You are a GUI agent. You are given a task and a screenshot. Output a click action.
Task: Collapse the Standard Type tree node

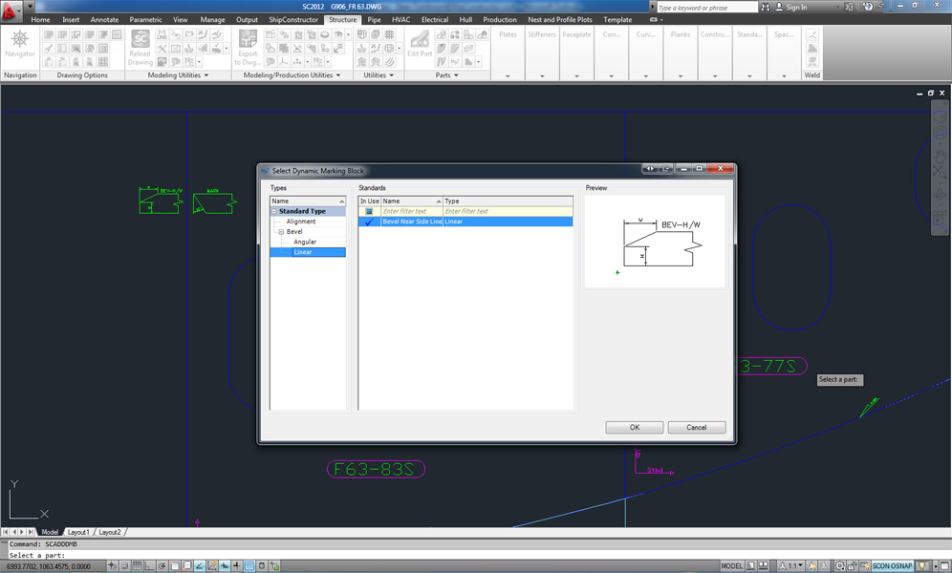[x=274, y=212]
